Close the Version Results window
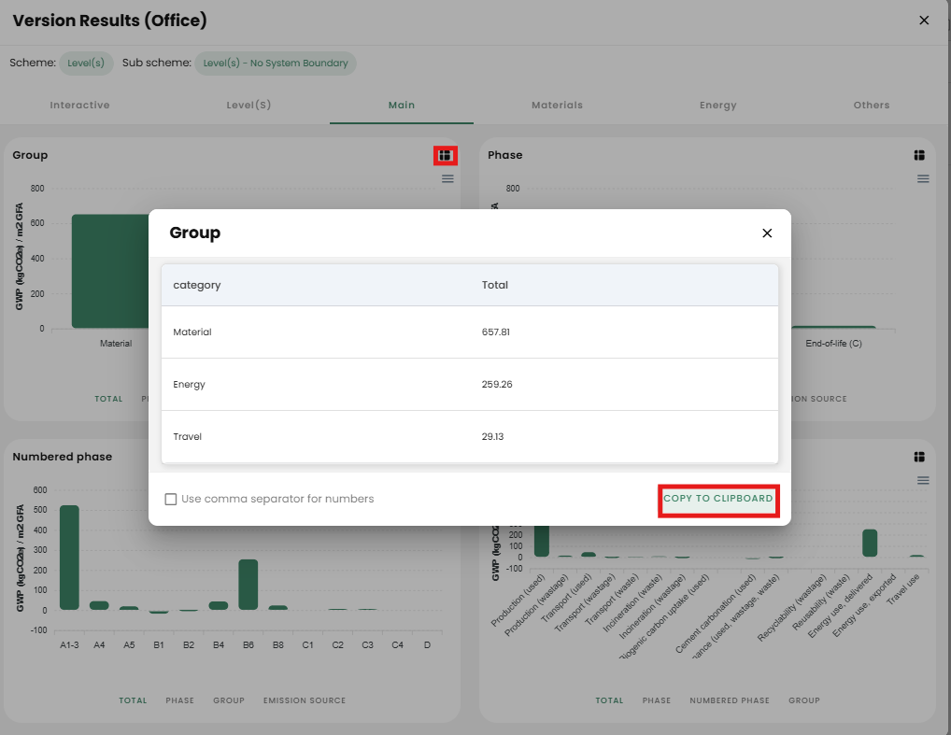Screen dimensions: 951x735 (x=924, y=21)
